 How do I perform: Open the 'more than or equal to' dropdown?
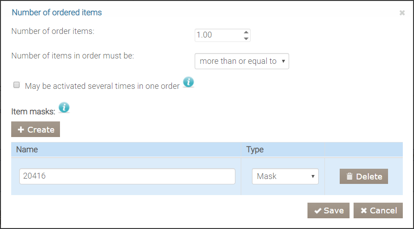click(x=242, y=61)
